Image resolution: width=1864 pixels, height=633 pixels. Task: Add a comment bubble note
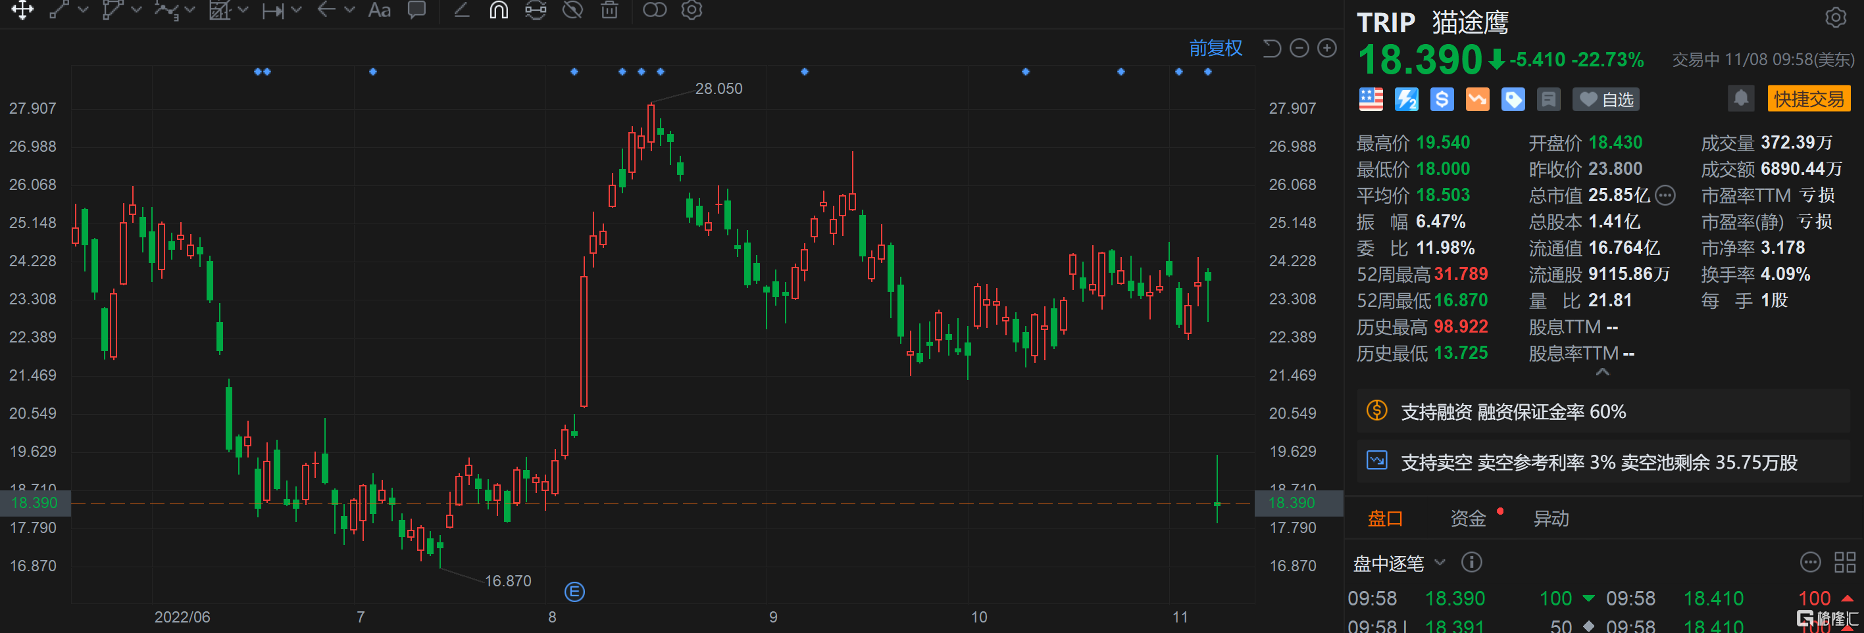click(416, 10)
